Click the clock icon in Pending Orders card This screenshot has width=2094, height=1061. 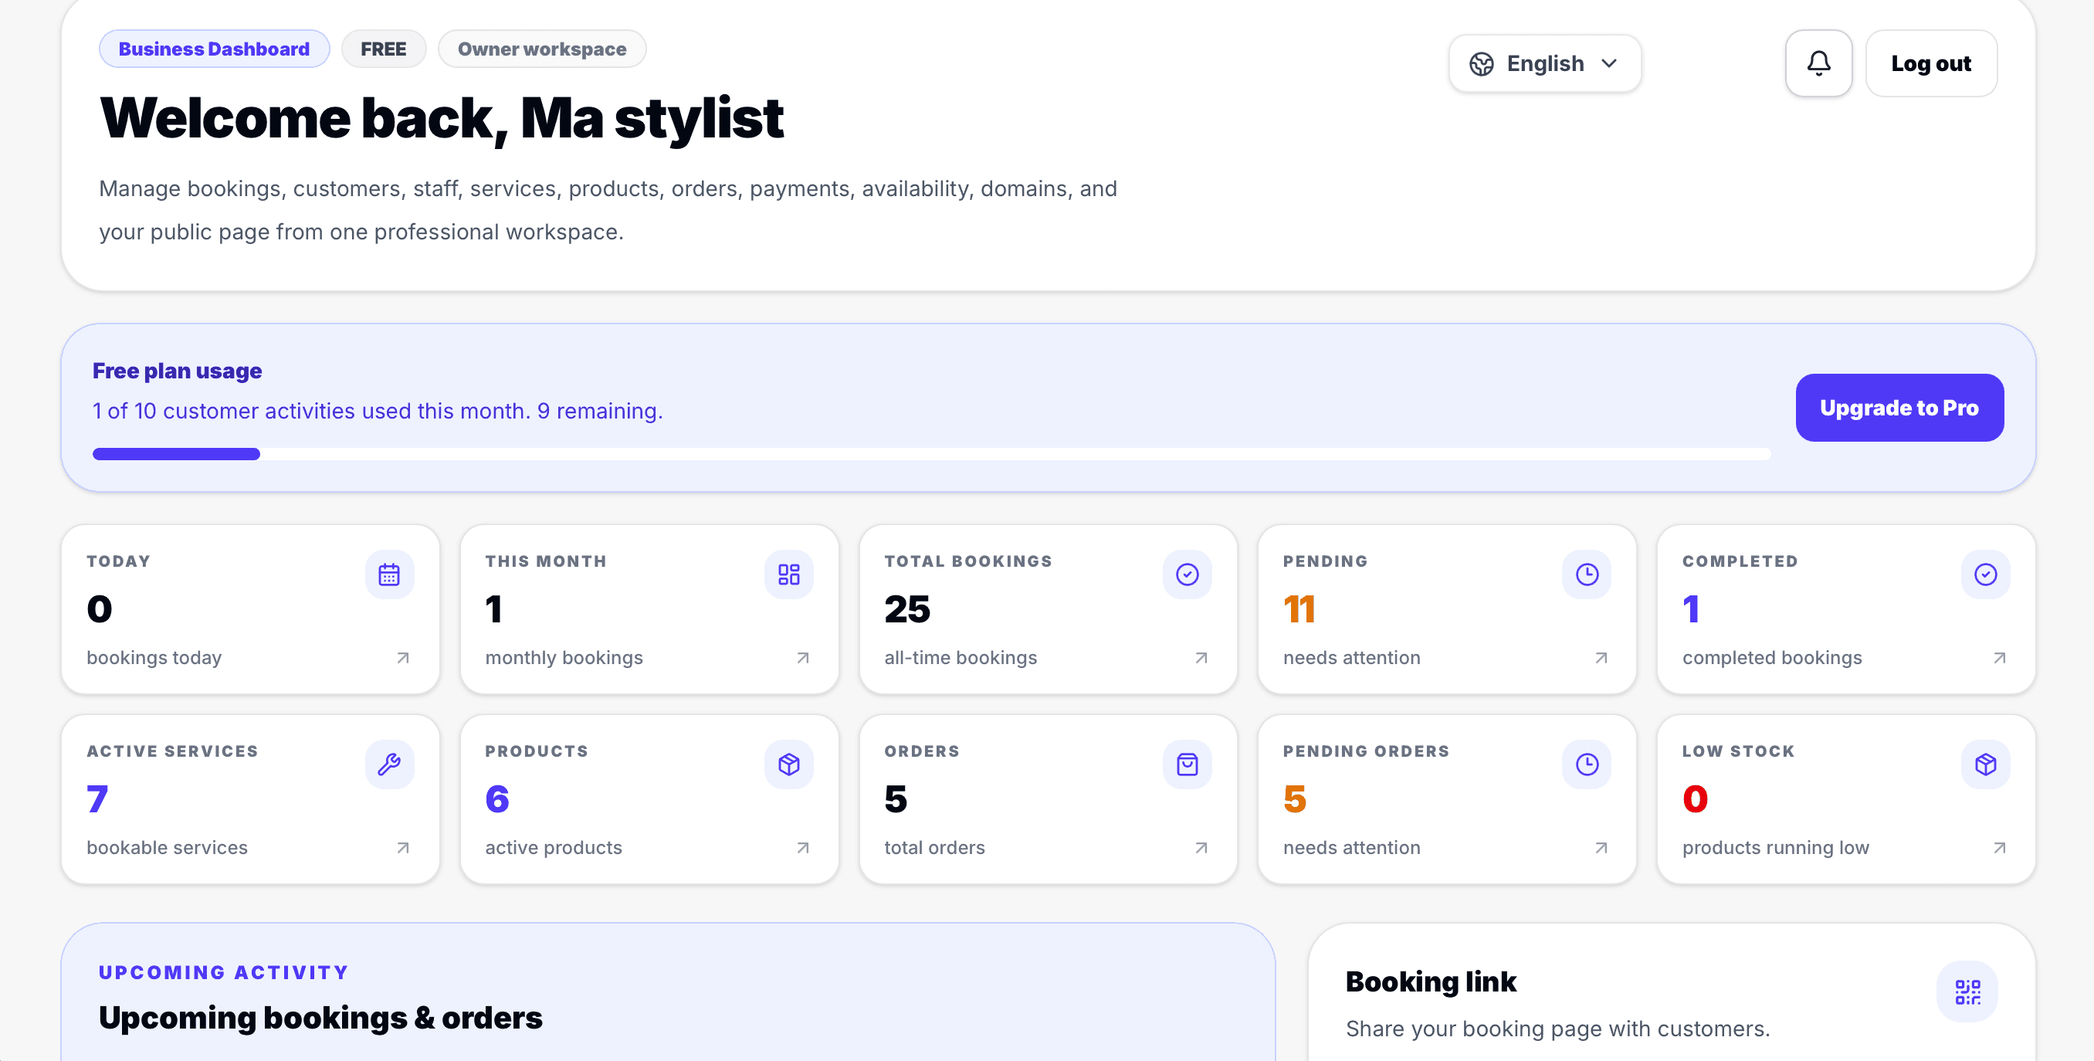click(1587, 764)
